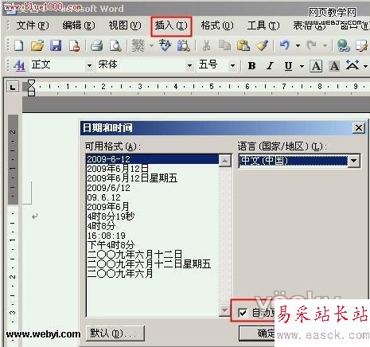Print with the printer icon
This screenshot has width=370, height=347.
97,45
